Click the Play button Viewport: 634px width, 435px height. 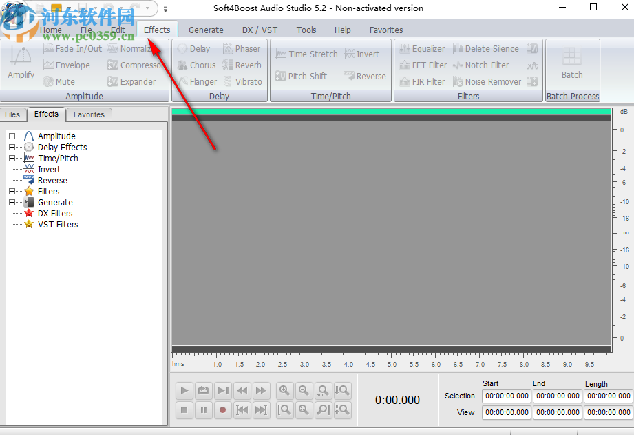pos(184,390)
